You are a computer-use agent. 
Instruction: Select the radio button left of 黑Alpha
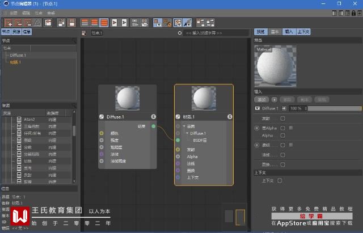click(x=256, y=128)
